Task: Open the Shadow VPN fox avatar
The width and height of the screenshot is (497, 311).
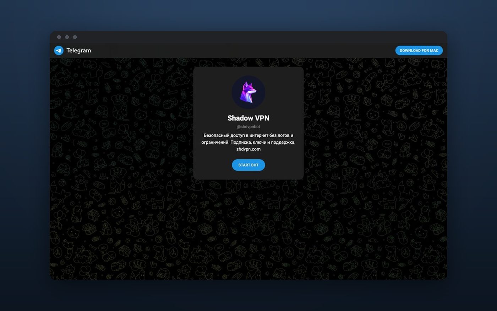Action: pos(248,92)
